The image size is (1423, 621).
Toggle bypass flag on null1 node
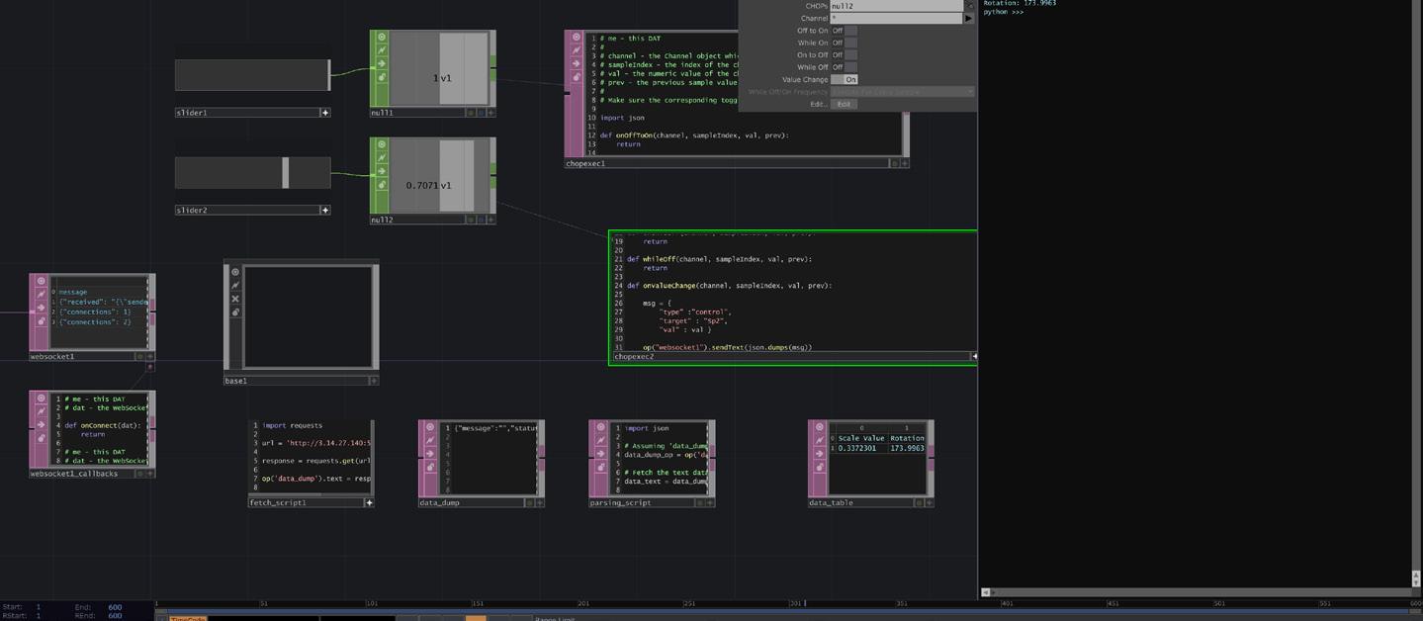(x=382, y=64)
